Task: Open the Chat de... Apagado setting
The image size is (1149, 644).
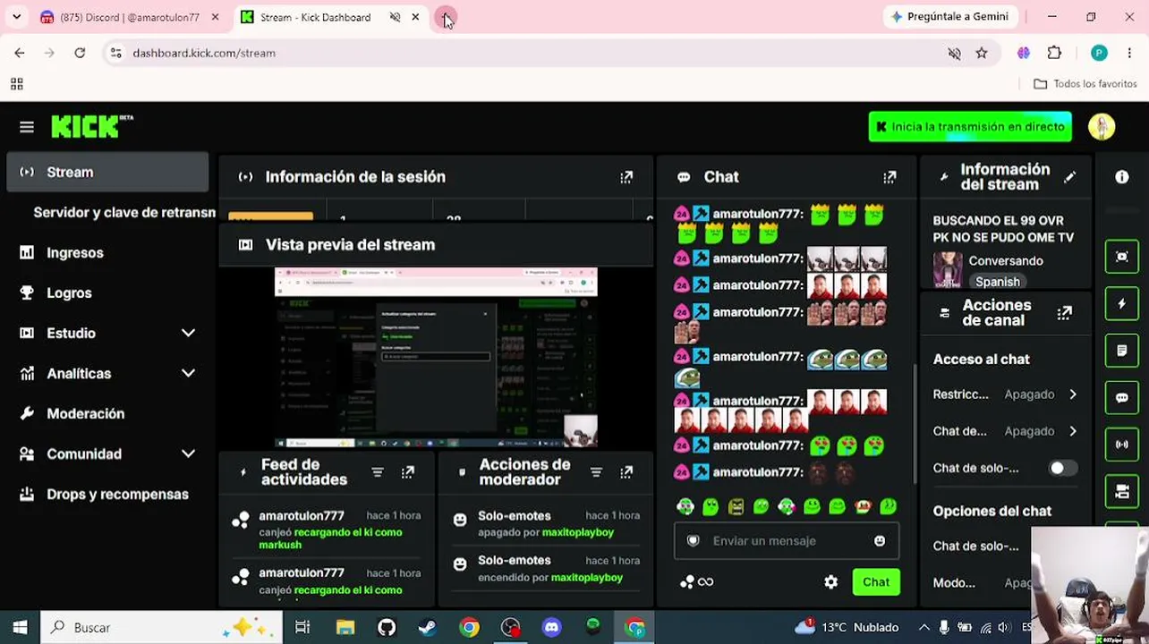Action: tap(1005, 431)
